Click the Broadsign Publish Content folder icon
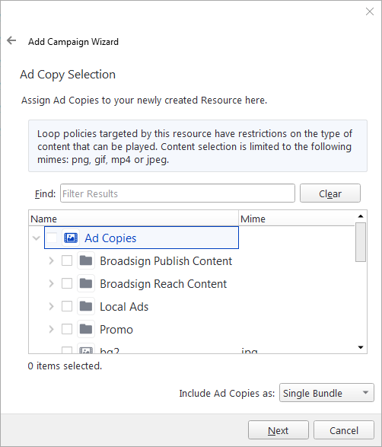The width and height of the screenshot is (382, 447). click(86, 260)
